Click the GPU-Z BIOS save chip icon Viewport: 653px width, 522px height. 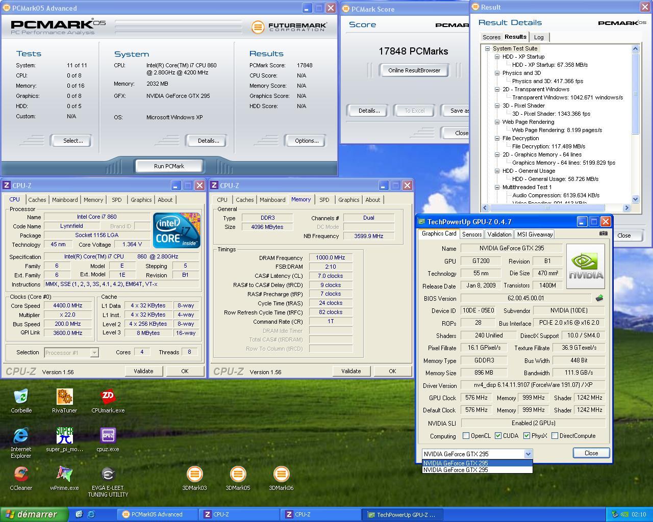coord(599,298)
